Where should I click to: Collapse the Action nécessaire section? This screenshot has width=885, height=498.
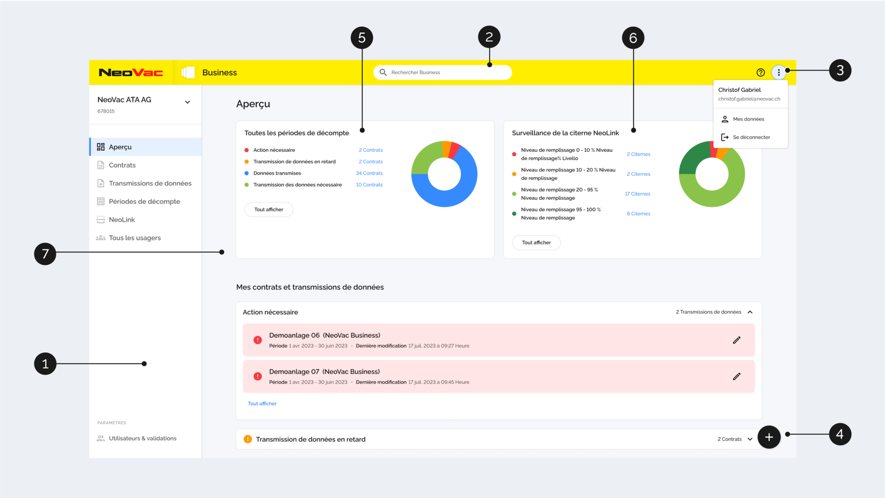coord(750,312)
